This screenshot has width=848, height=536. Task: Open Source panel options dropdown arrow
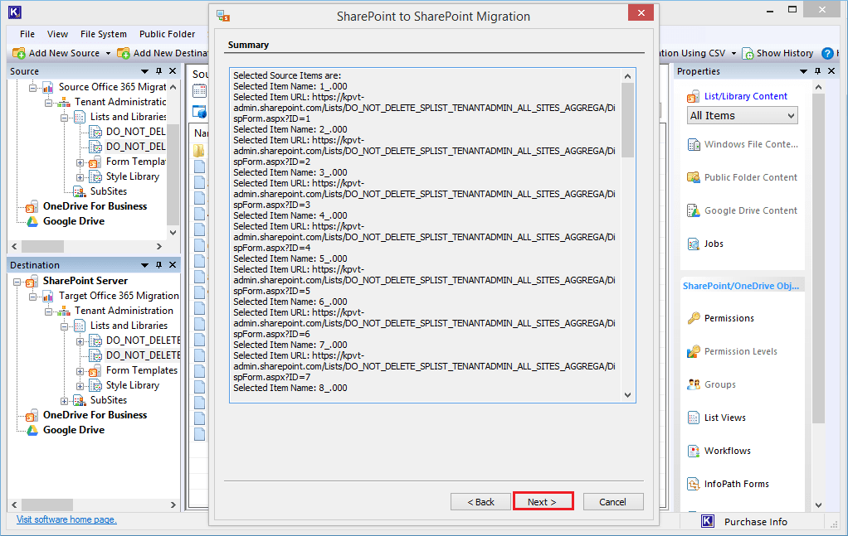tap(144, 71)
